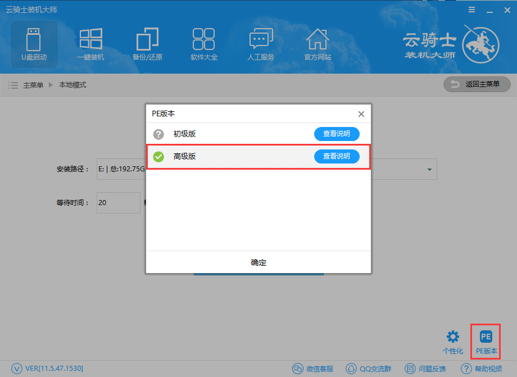
Task: Open the U盘启动 section
Action: pos(34,44)
